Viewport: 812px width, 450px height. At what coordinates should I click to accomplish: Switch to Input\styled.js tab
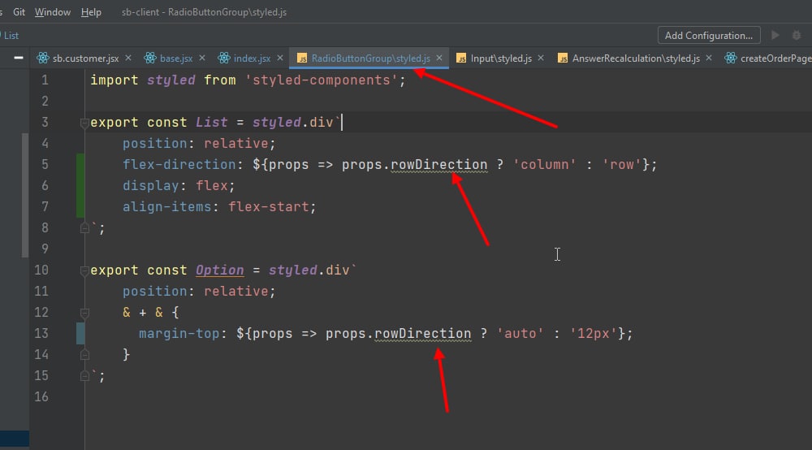(501, 58)
